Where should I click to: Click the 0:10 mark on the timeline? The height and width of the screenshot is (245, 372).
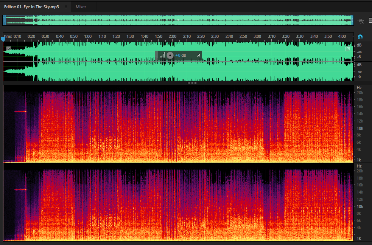pos(17,37)
